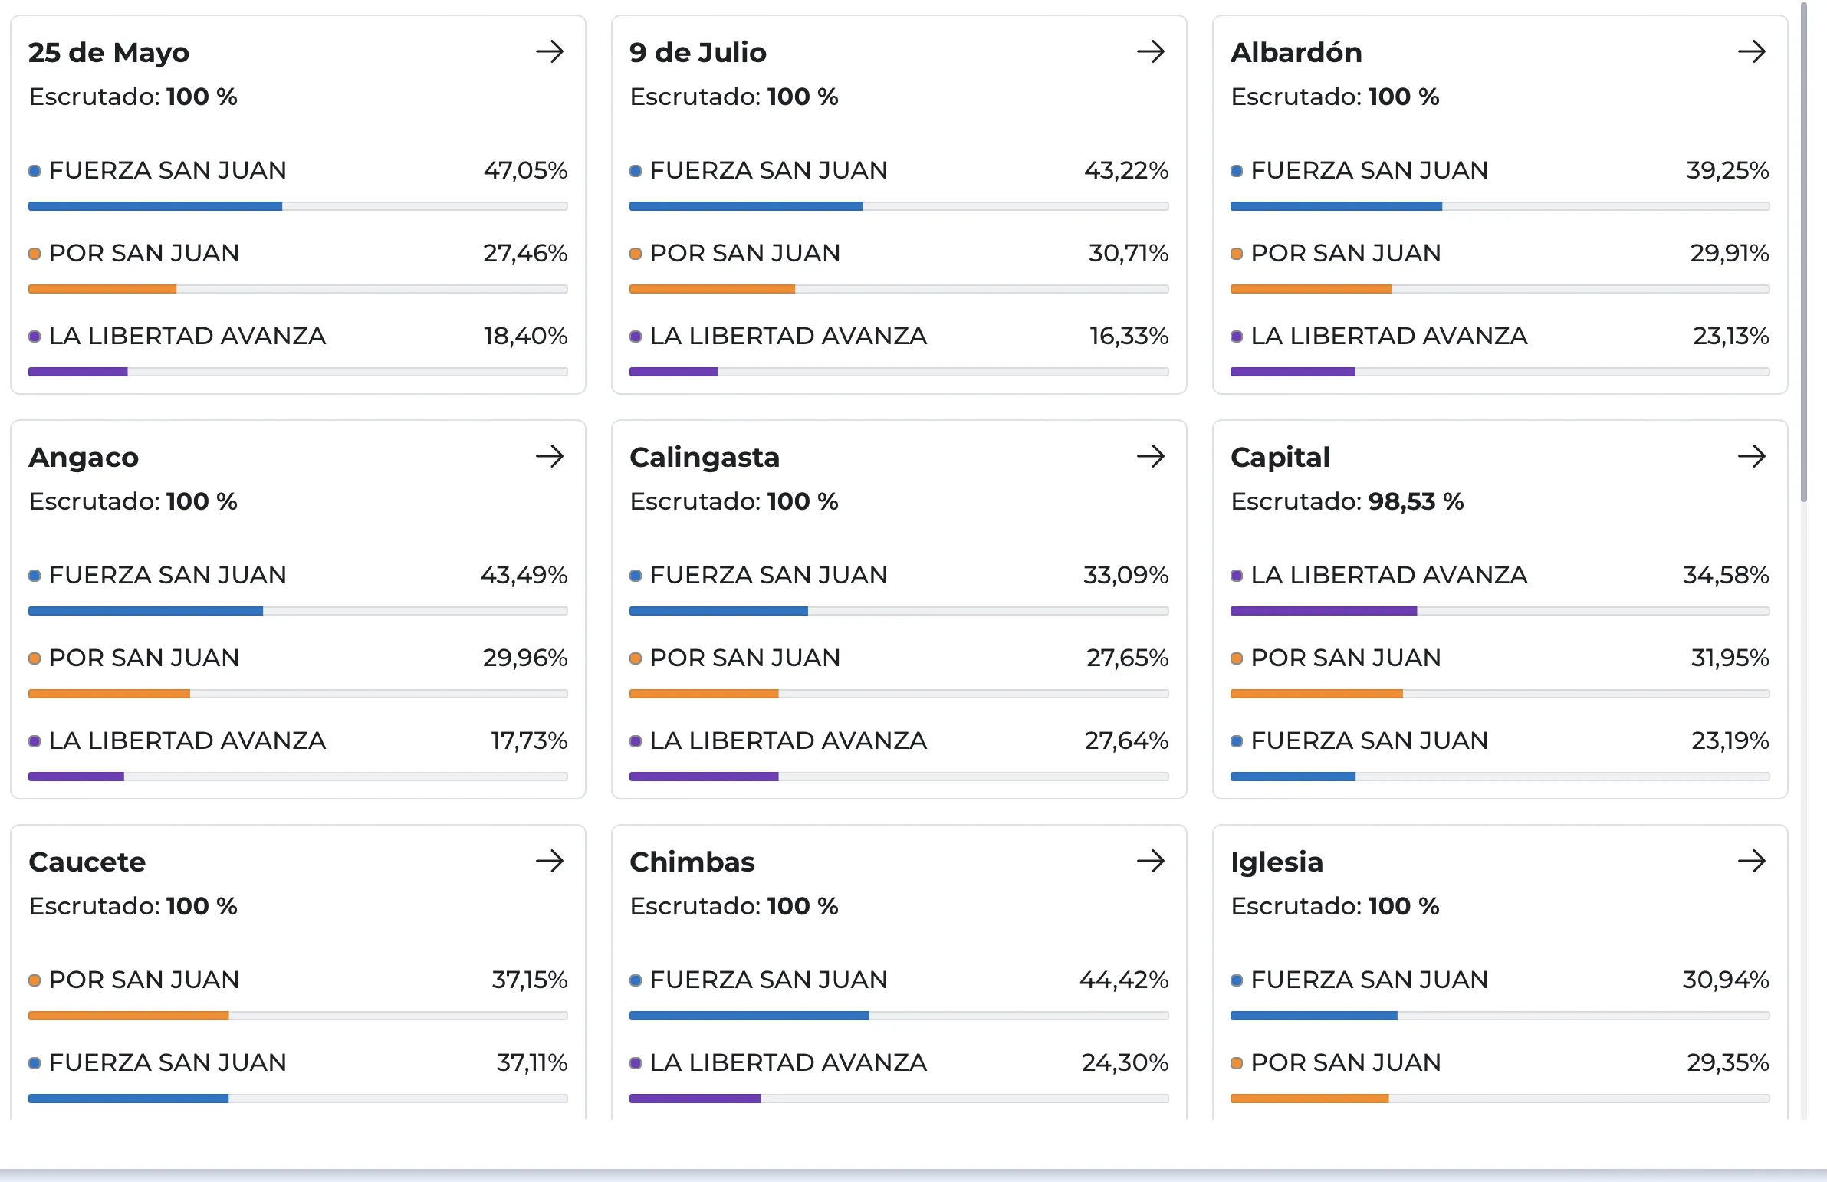Click the Chimbas department title
The height and width of the screenshot is (1182, 1827).
point(692,862)
